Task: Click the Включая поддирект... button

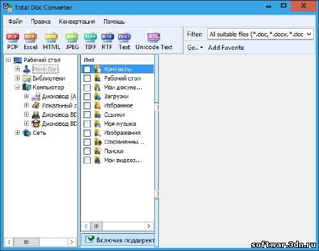Action: tap(118, 240)
